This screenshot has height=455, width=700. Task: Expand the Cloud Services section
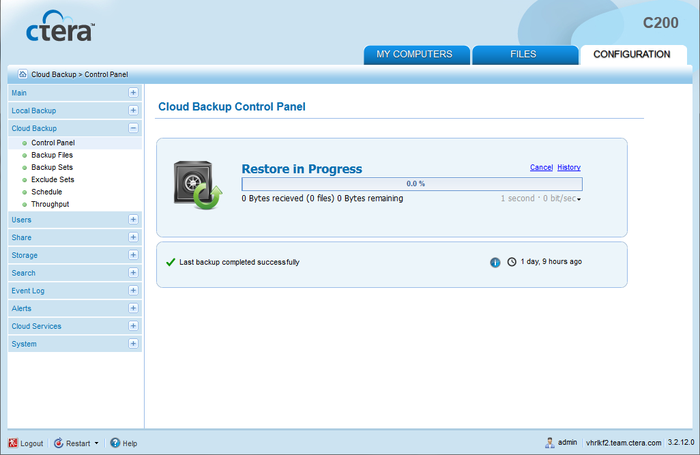[133, 326]
